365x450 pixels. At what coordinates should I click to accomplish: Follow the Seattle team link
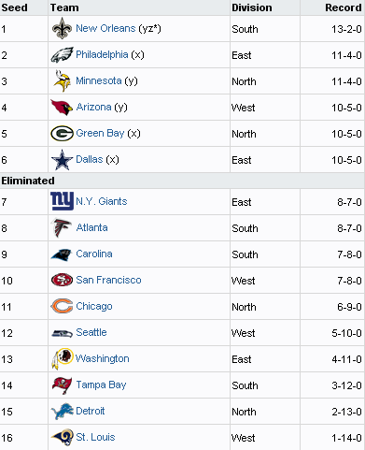(x=91, y=332)
